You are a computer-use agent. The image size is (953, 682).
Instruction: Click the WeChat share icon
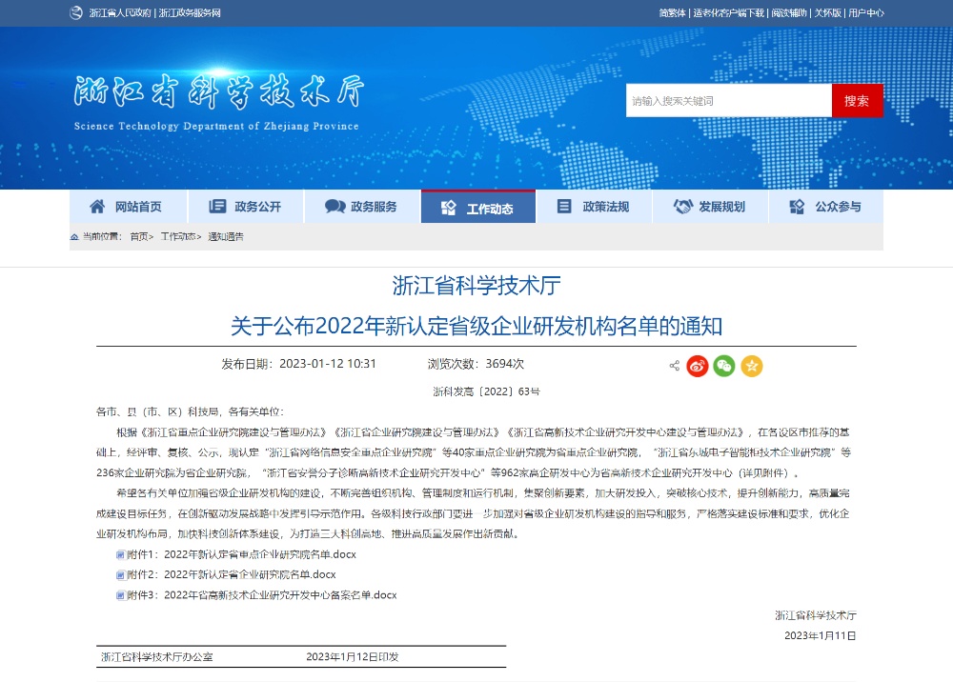coord(724,366)
